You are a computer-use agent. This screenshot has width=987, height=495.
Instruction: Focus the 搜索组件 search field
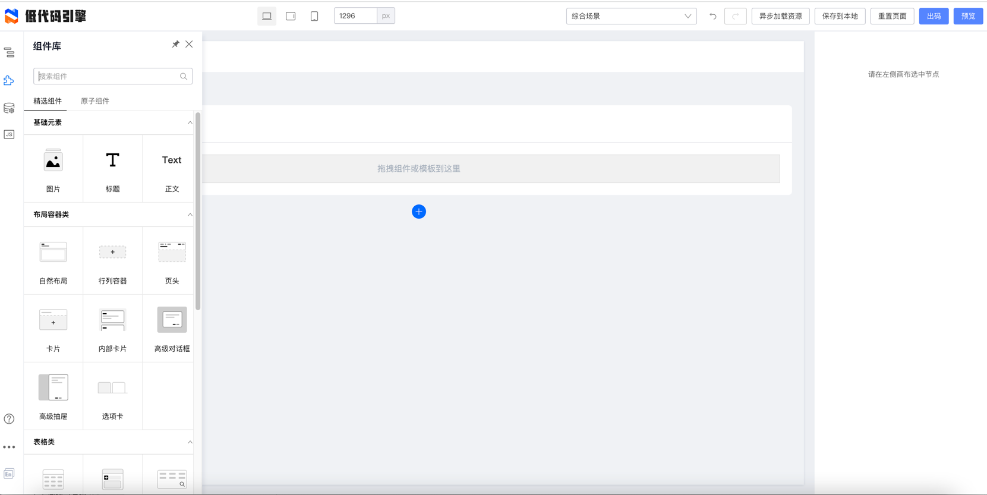tap(107, 76)
